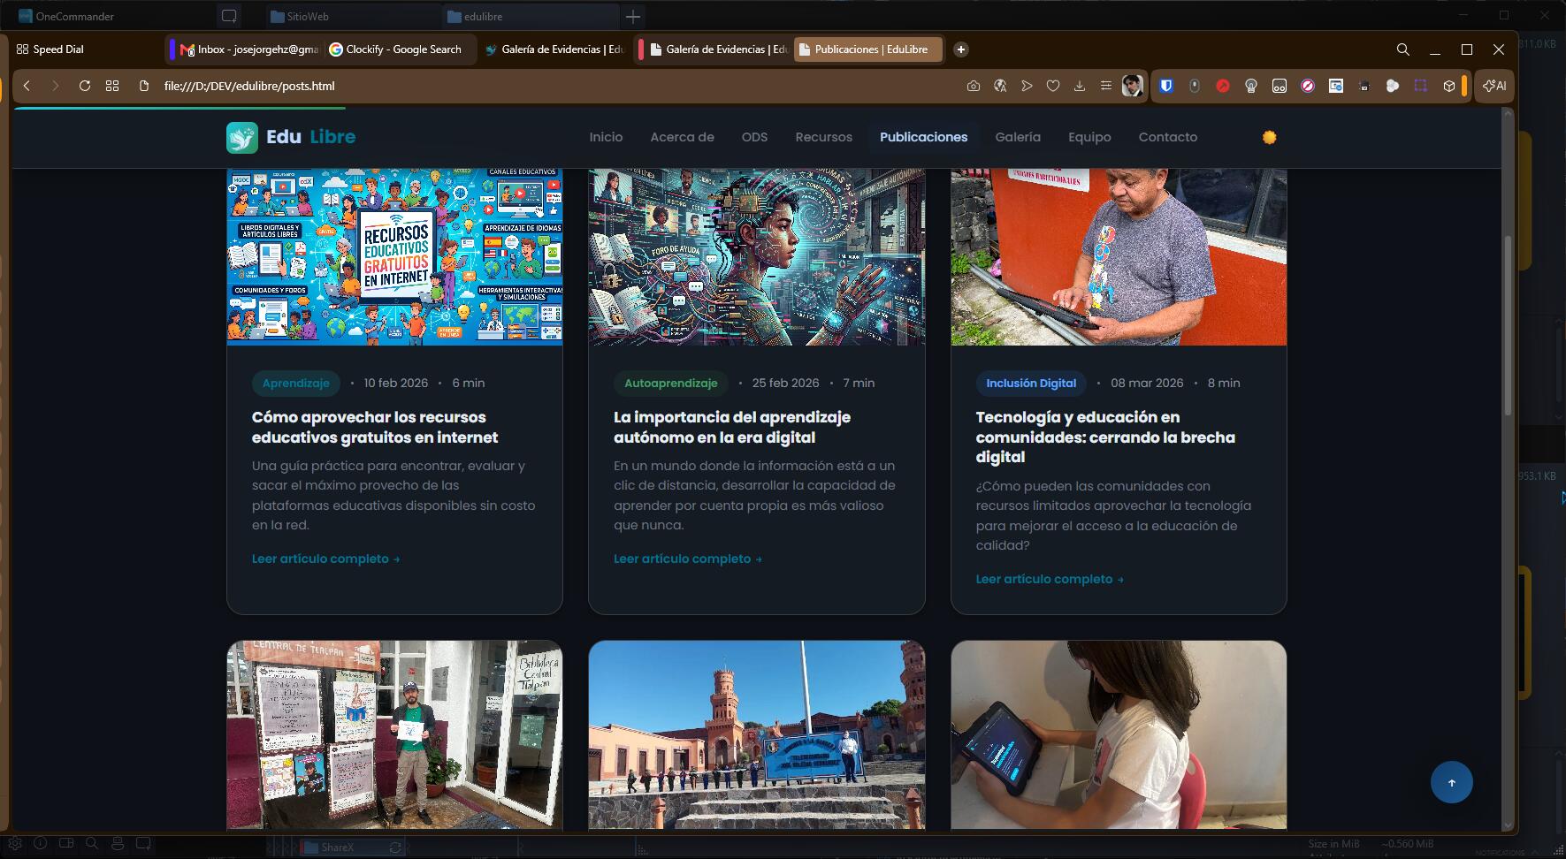
Task: Click the girl holding tablet photo
Action: point(1119,735)
